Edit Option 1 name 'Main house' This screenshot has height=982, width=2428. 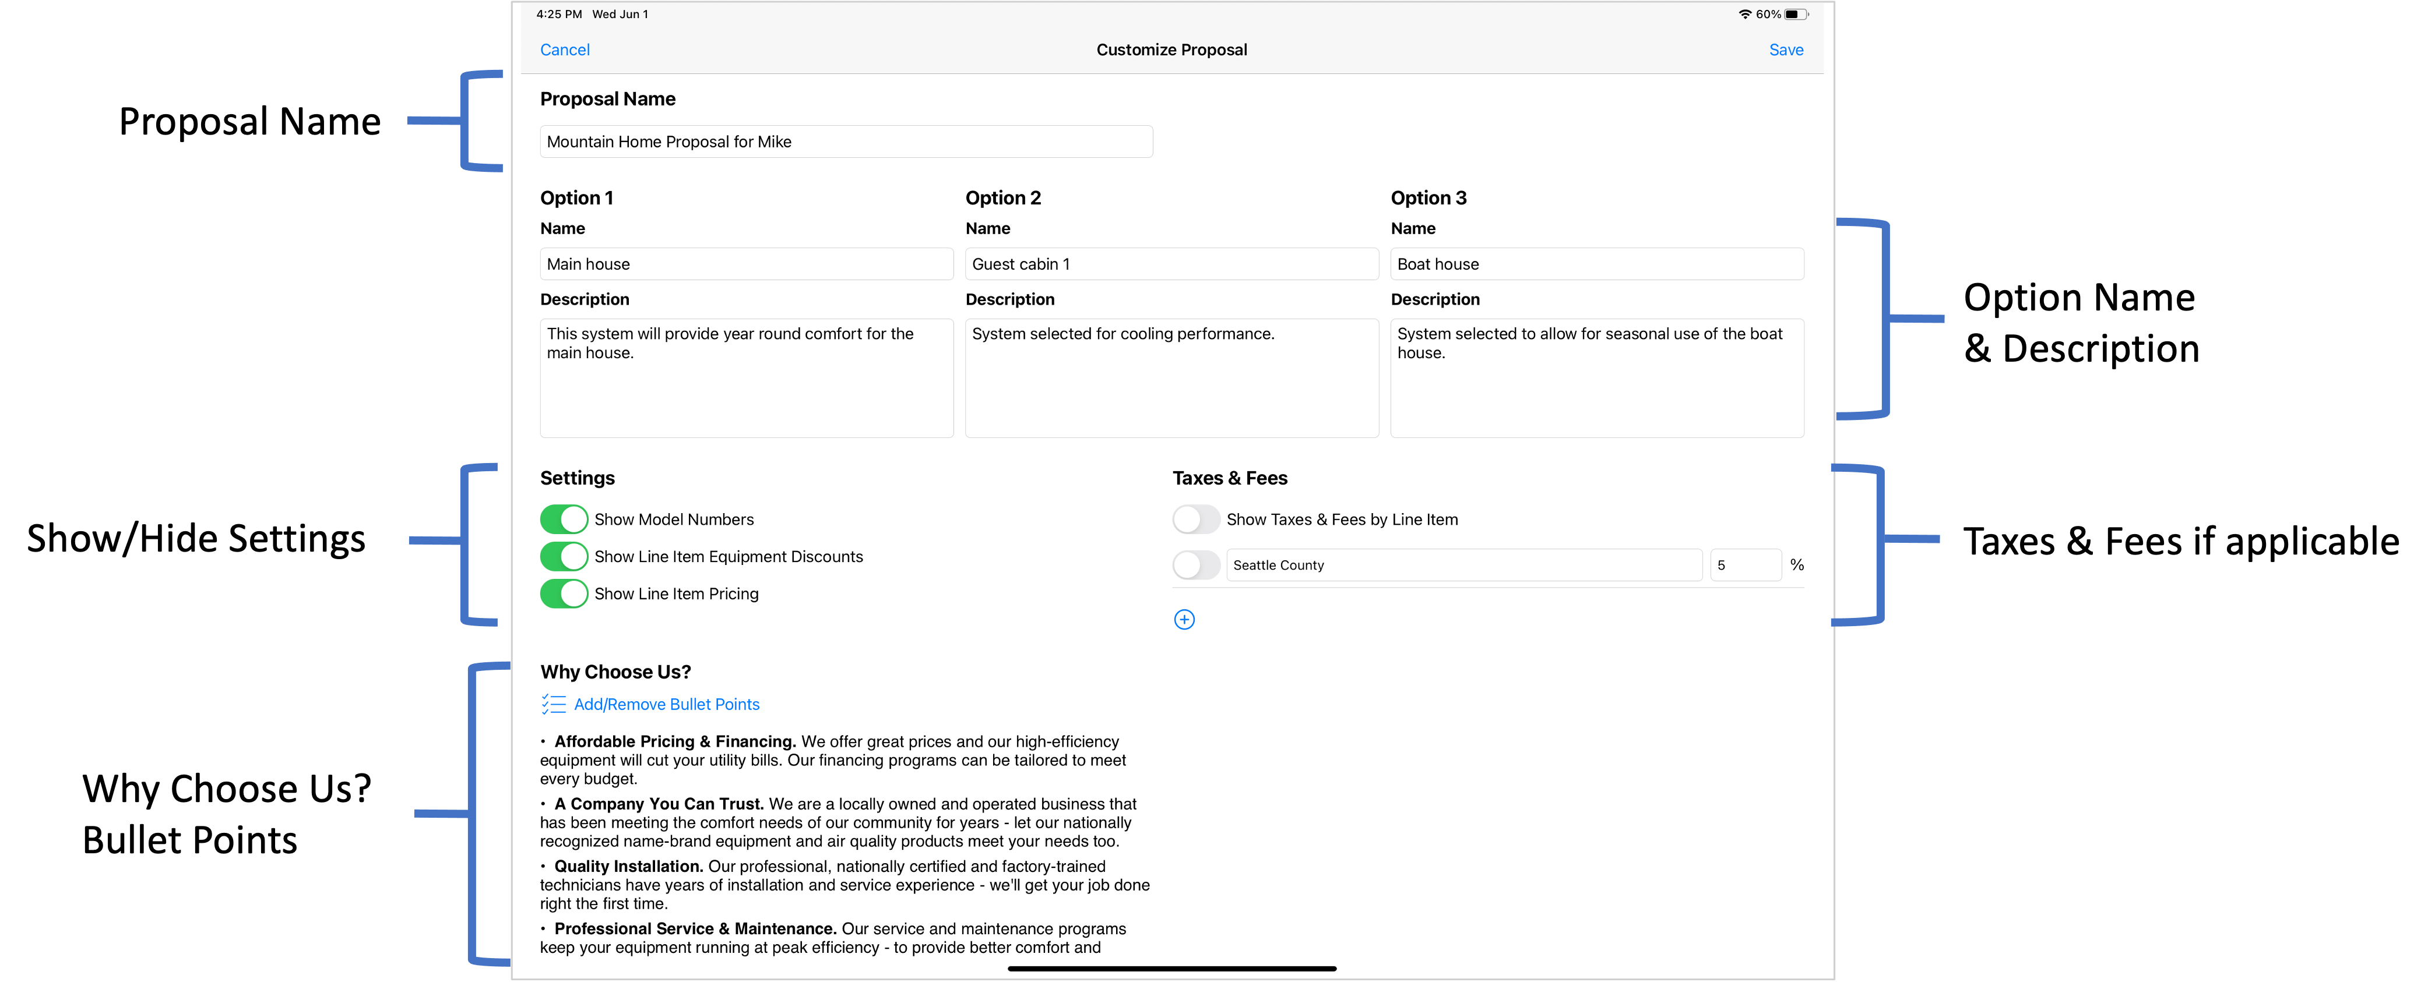tap(747, 264)
